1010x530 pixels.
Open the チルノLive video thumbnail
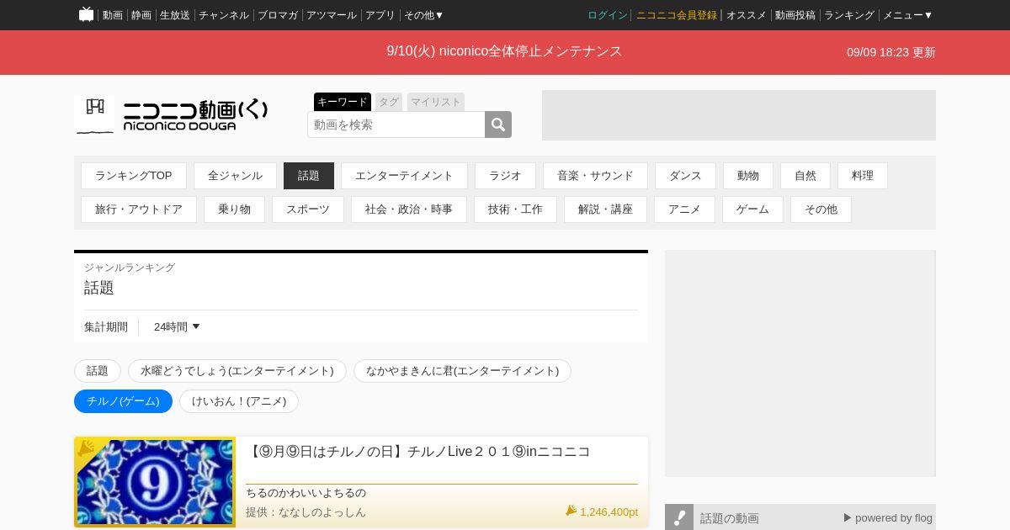pyautogui.click(x=155, y=482)
